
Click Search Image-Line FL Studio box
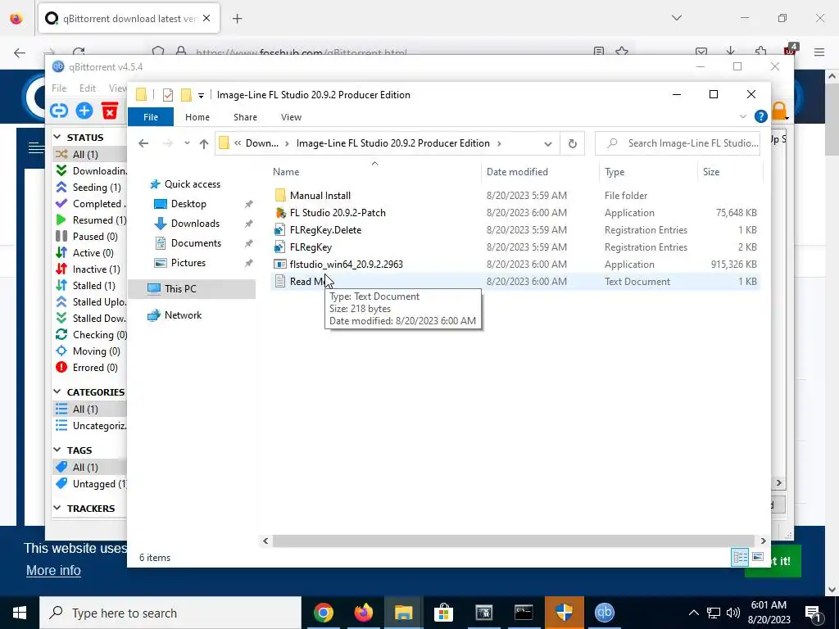pos(678,143)
